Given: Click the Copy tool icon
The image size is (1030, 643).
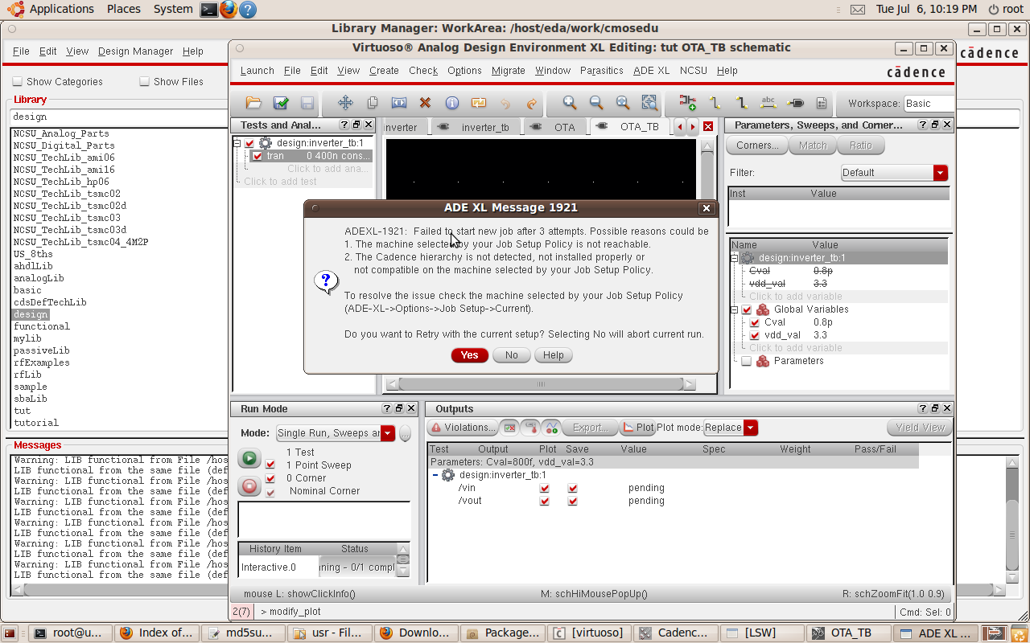Looking at the screenshot, I should point(373,103).
